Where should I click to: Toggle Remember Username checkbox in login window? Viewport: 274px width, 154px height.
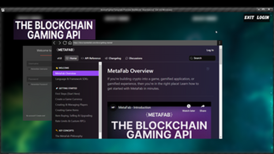point(29,69)
